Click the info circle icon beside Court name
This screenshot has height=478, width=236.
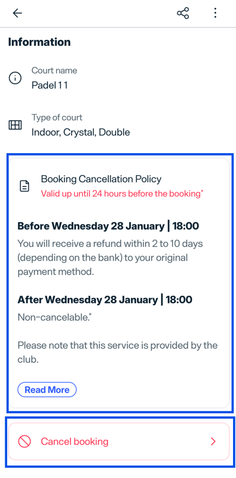click(15, 78)
